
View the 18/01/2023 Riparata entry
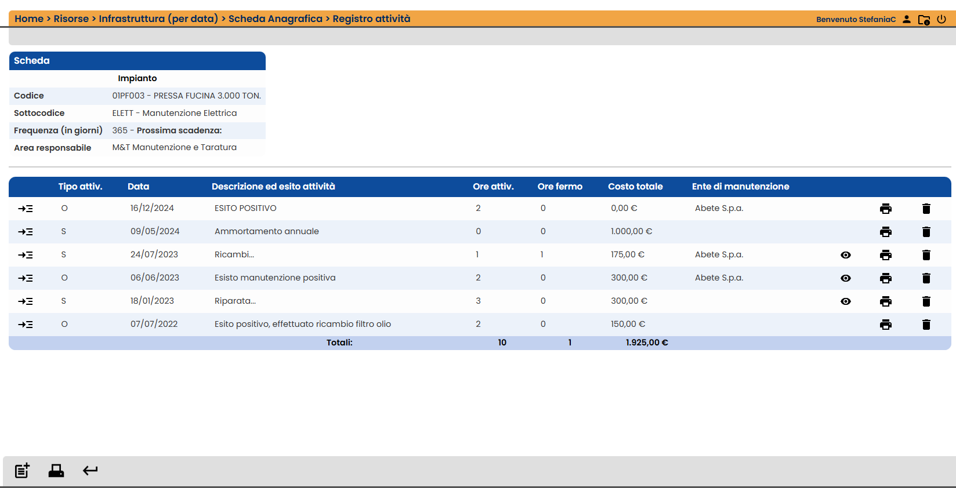click(x=846, y=301)
